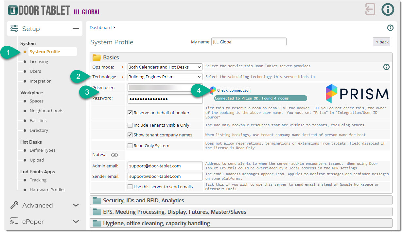Open Spaces under Workplace
403x233 pixels.
tap(37, 101)
